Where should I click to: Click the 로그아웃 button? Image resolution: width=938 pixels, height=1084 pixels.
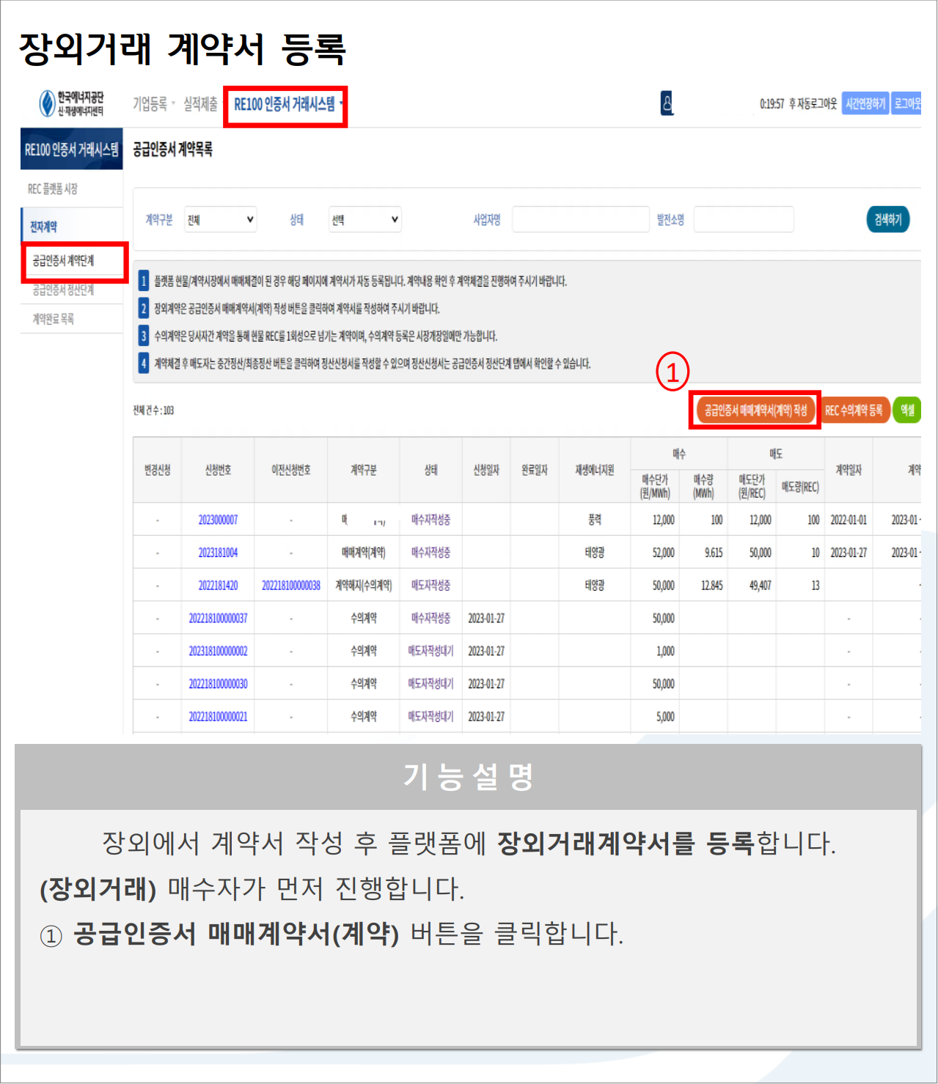click(x=907, y=103)
